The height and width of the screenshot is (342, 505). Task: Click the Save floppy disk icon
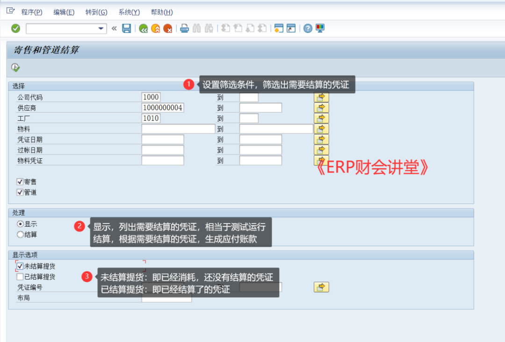pos(126,28)
